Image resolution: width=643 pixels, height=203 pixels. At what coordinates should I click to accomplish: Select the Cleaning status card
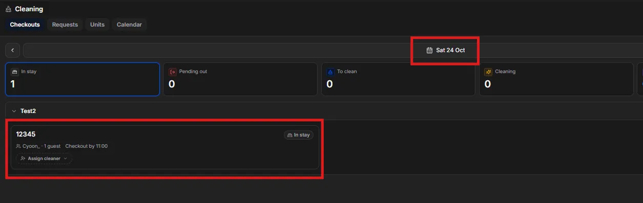click(556, 79)
